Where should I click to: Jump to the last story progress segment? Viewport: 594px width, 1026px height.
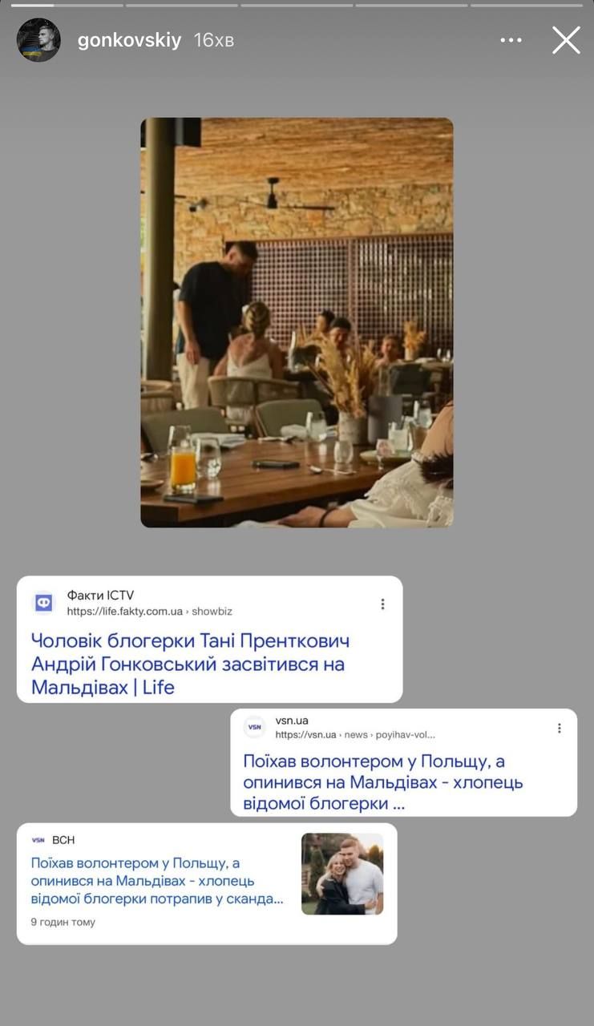pos(527,6)
